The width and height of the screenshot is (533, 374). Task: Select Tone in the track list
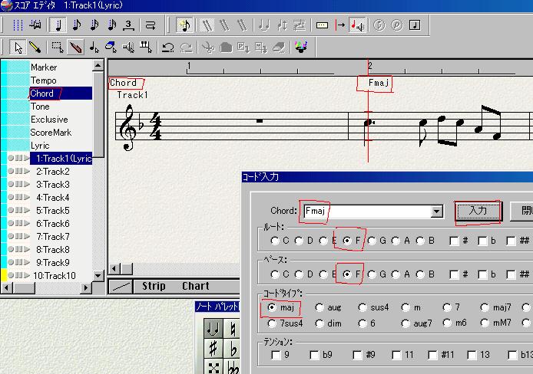[x=40, y=107]
